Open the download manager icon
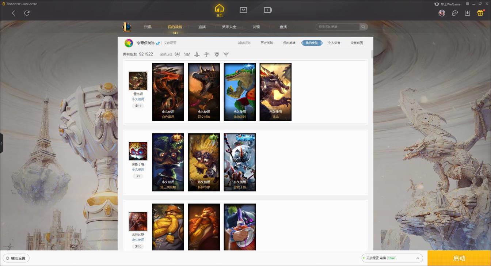 [x=467, y=13]
